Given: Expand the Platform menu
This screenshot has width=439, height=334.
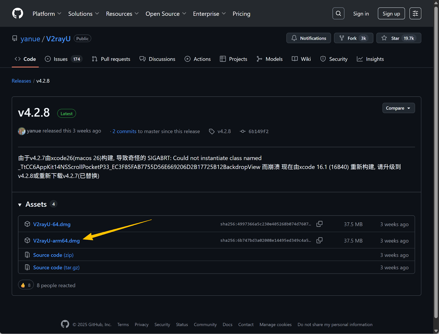Looking at the screenshot, I should tap(47, 14).
